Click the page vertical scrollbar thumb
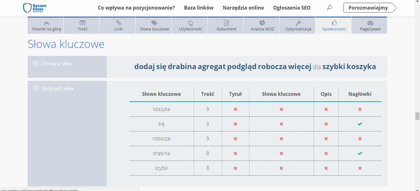 [x=417, y=117]
